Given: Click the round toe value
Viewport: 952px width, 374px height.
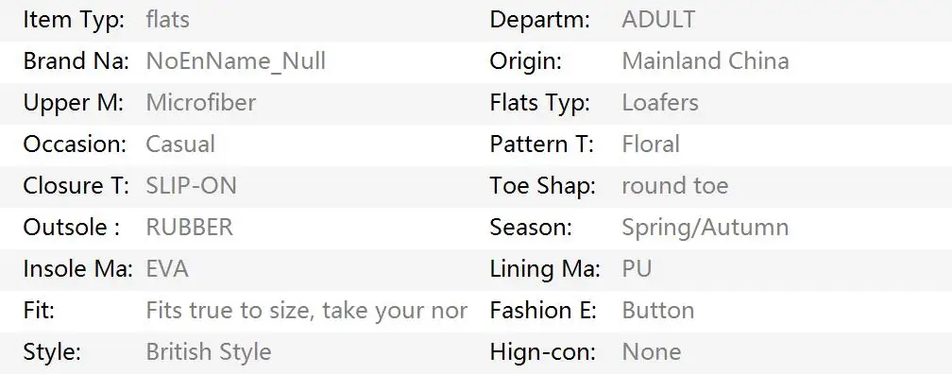Looking at the screenshot, I should (675, 186).
